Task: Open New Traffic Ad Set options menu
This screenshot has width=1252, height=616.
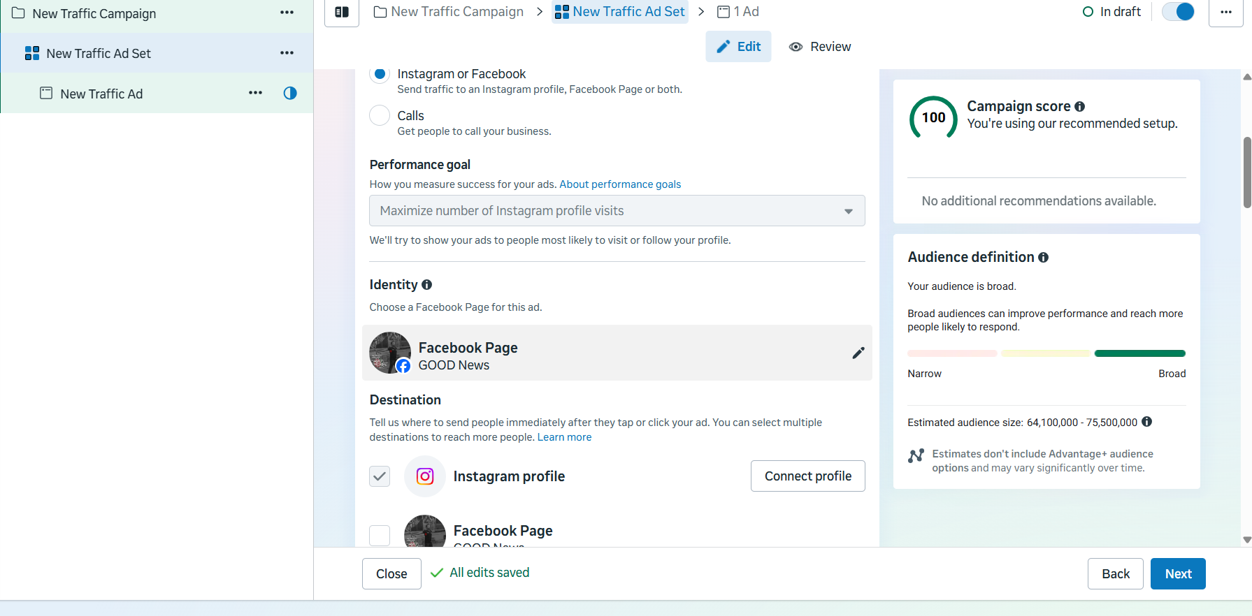Action: pyautogui.click(x=287, y=53)
